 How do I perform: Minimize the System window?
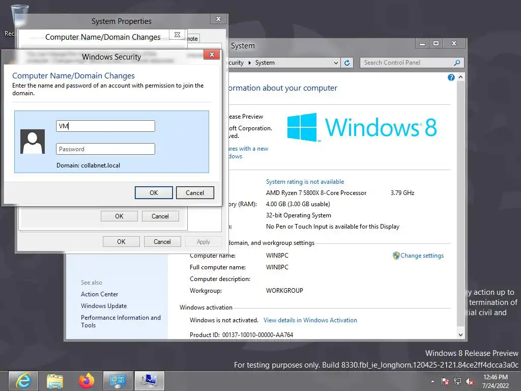(422, 44)
